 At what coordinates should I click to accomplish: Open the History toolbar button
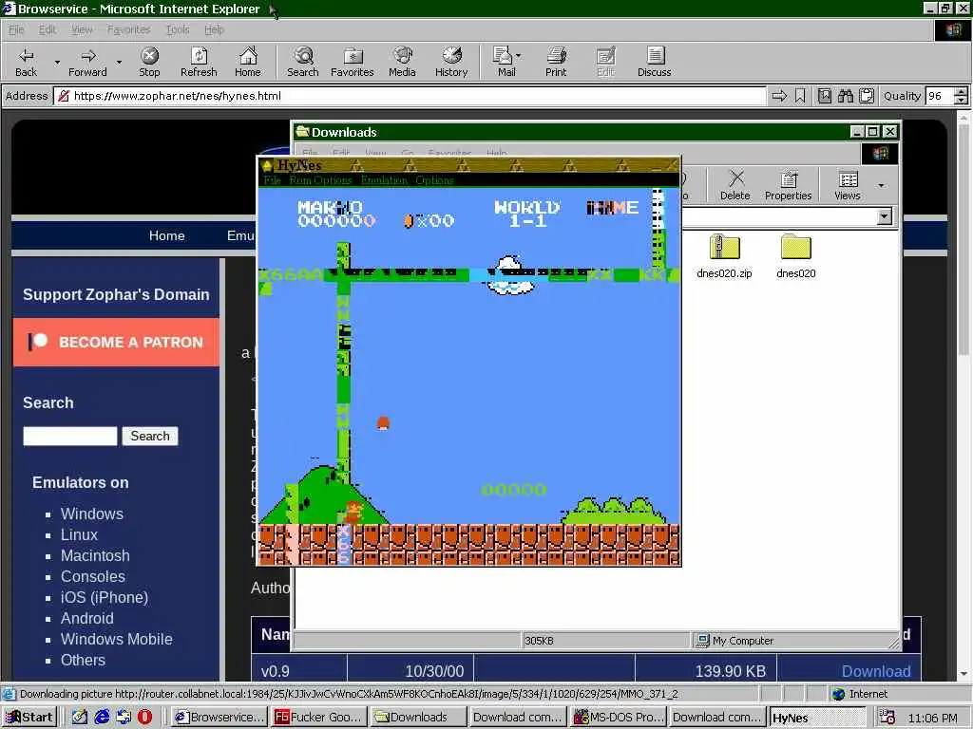[451, 62]
